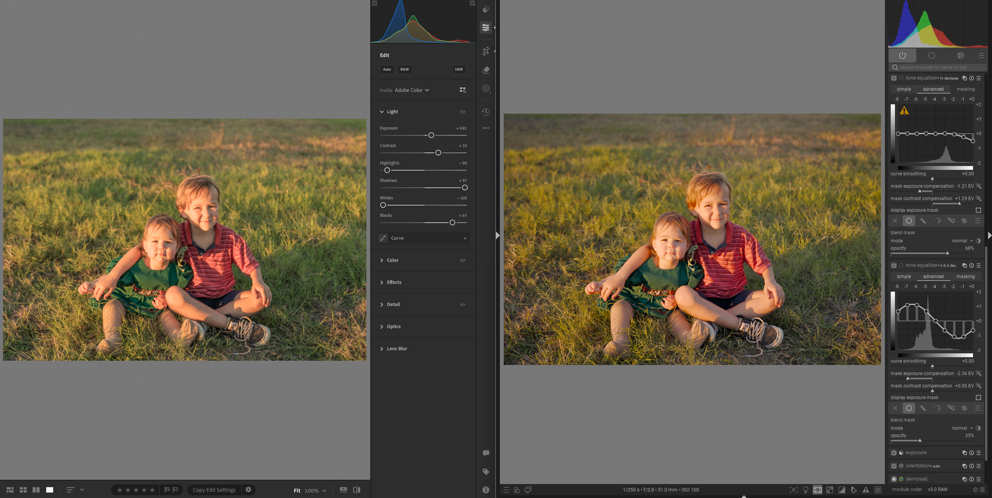This screenshot has width=992, height=498.
Task: Open the crop and rotate tool
Action: (x=486, y=51)
